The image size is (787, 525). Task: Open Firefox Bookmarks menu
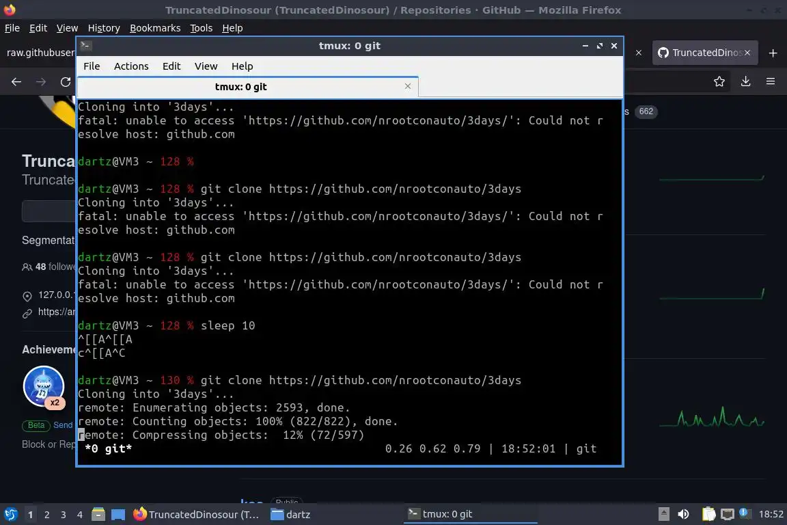click(x=155, y=28)
